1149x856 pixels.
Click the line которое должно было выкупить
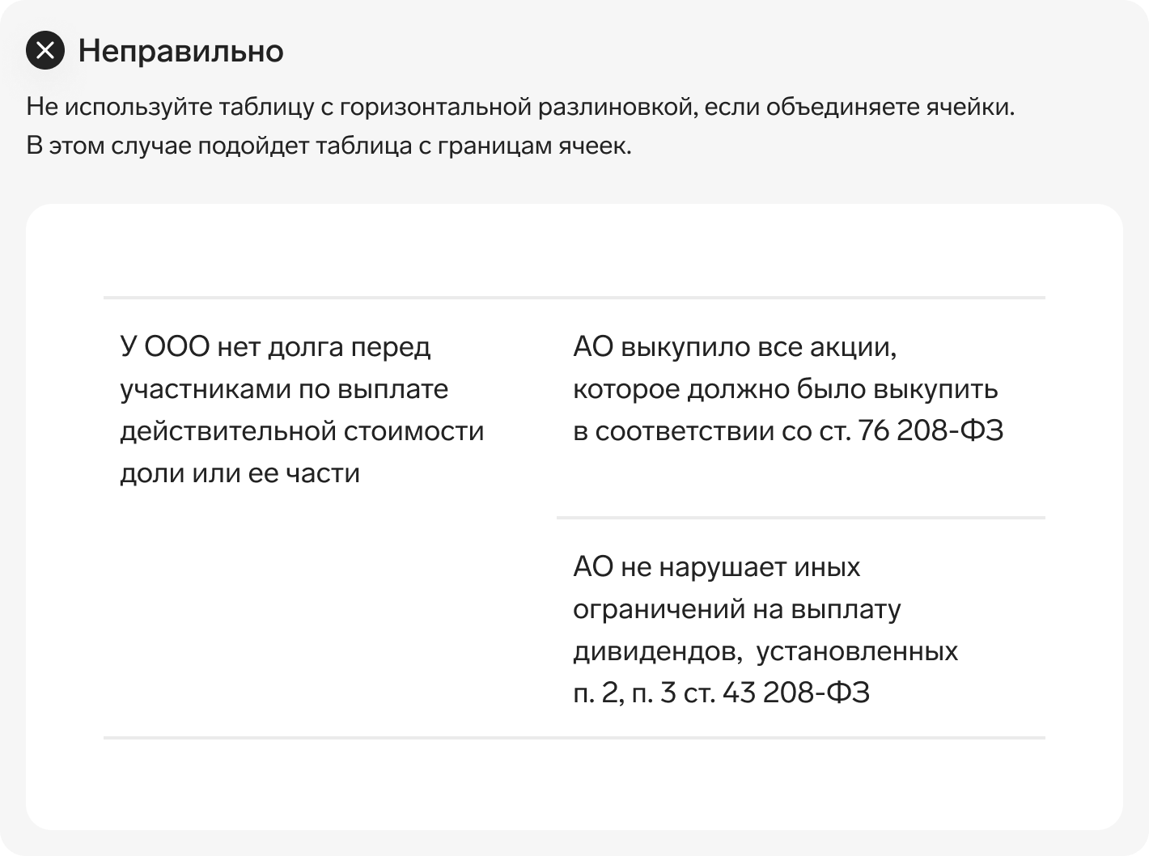click(x=785, y=388)
